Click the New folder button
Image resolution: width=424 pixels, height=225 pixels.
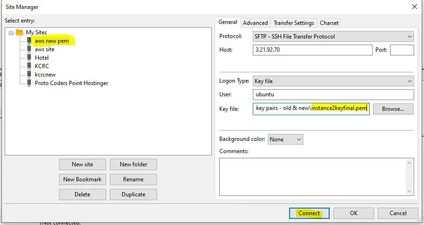coord(133,164)
